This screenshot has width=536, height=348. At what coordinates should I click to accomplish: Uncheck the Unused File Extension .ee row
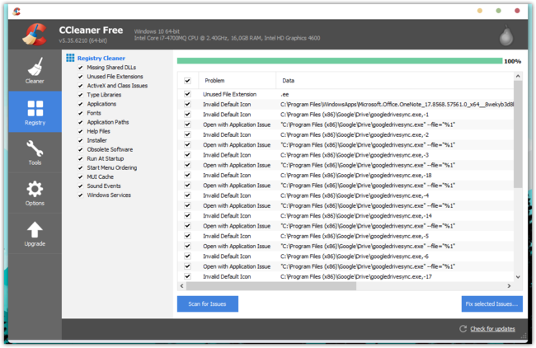187,94
